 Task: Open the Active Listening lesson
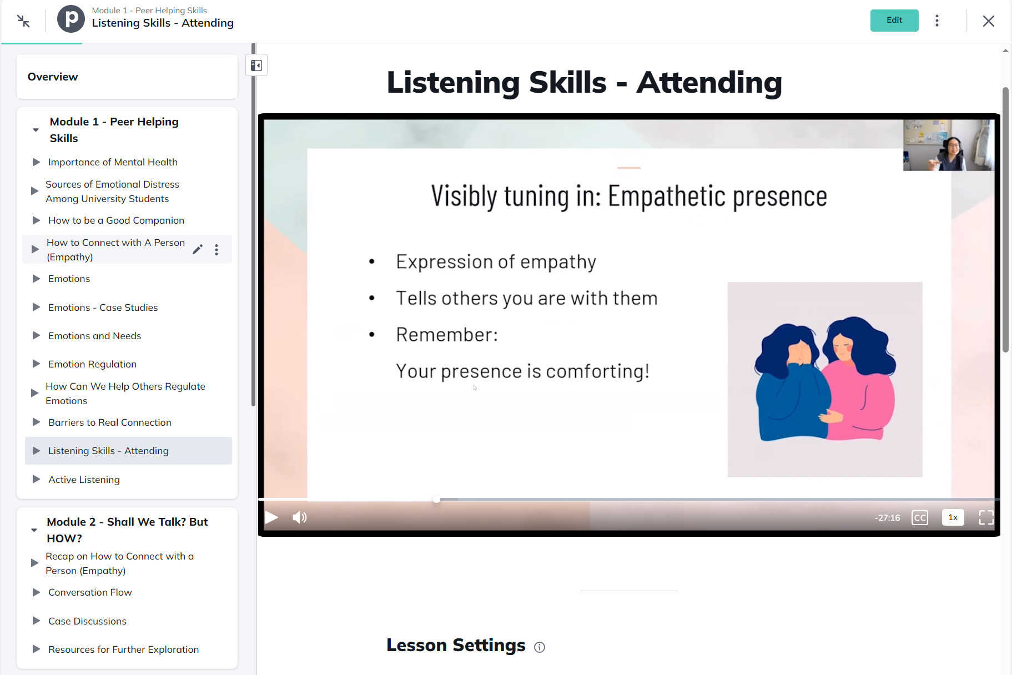(x=84, y=480)
